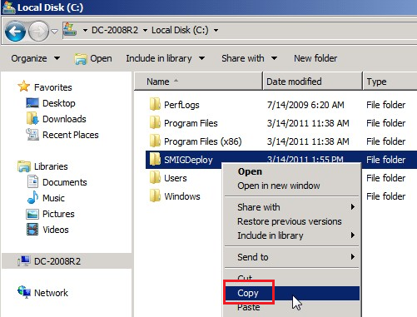The image size is (417, 317).
Task: Open the Include in library toolbar menu
Action: point(166,58)
